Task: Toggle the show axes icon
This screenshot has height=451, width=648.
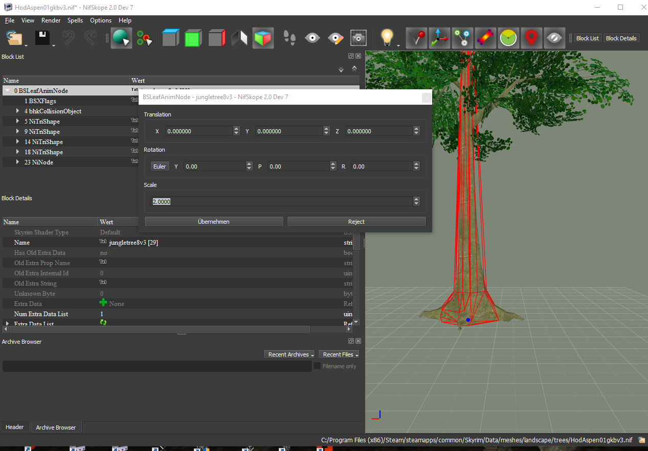Action: (x=439, y=38)
